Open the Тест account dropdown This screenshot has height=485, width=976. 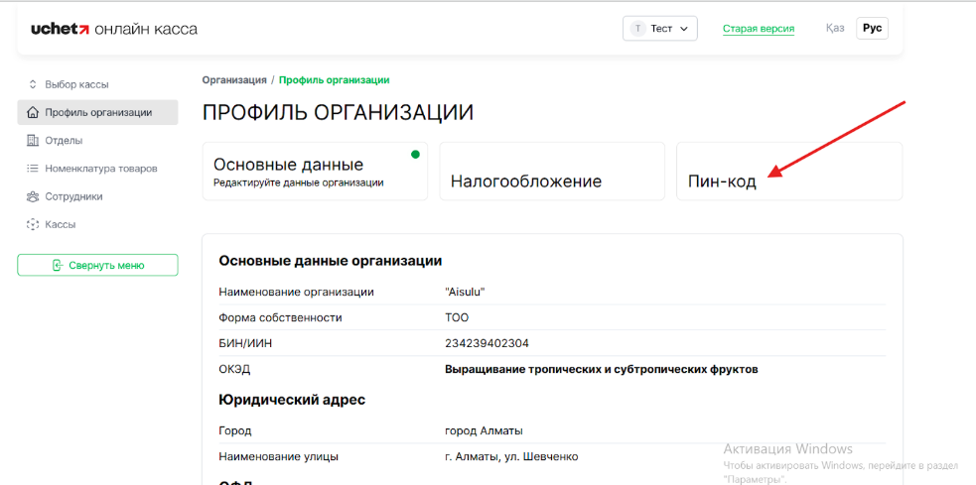click(x=660, y=29)
